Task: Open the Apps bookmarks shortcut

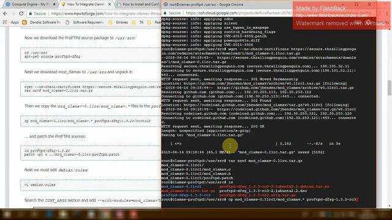Action: click(11, 22)
